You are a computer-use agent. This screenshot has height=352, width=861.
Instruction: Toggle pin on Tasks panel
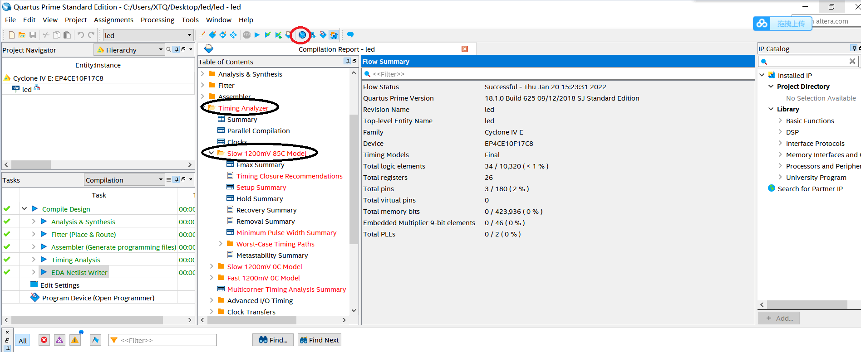(x=177, y=180)
